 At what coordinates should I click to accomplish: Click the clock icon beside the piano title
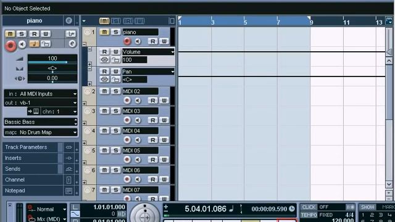coord(69,20)
